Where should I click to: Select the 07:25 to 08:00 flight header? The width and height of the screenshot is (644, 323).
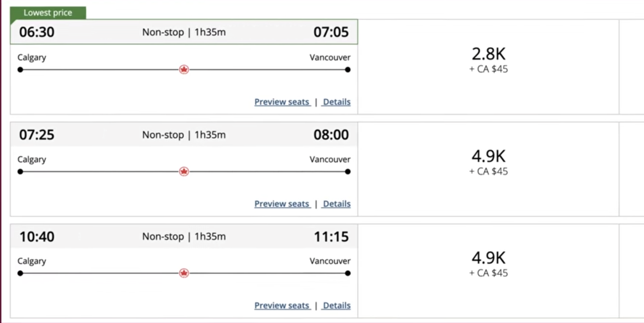point(184,135)
